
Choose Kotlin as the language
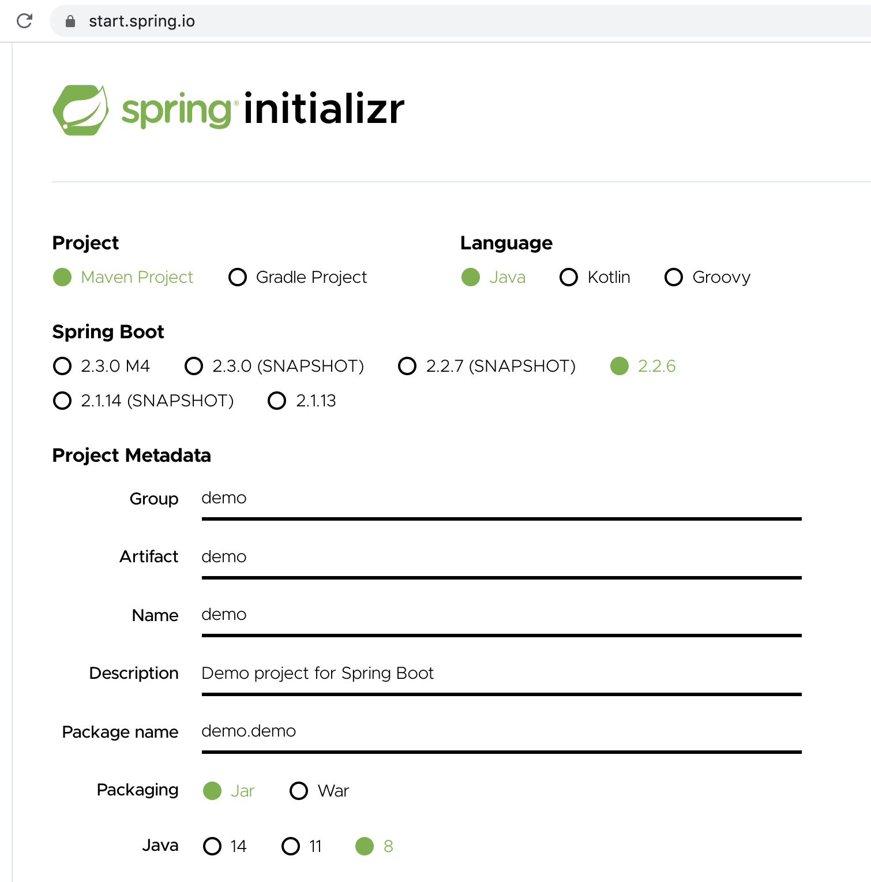(x=595, y=277)
